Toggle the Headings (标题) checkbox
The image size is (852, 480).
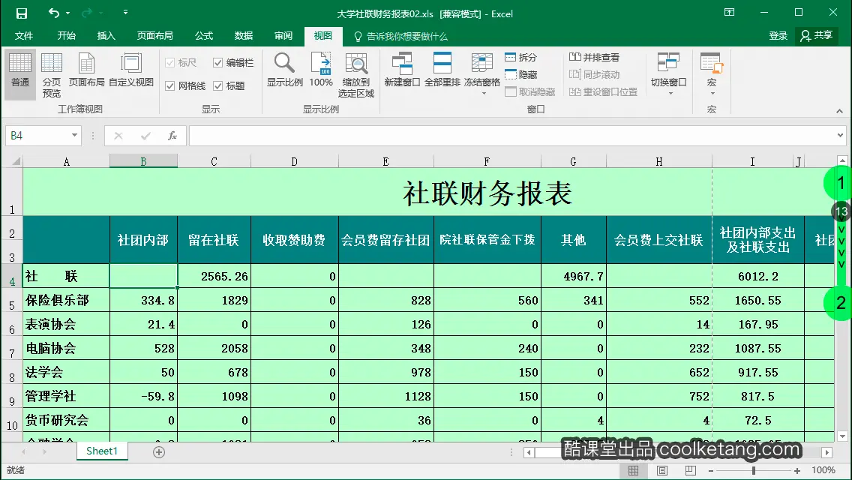pos(218,86)
